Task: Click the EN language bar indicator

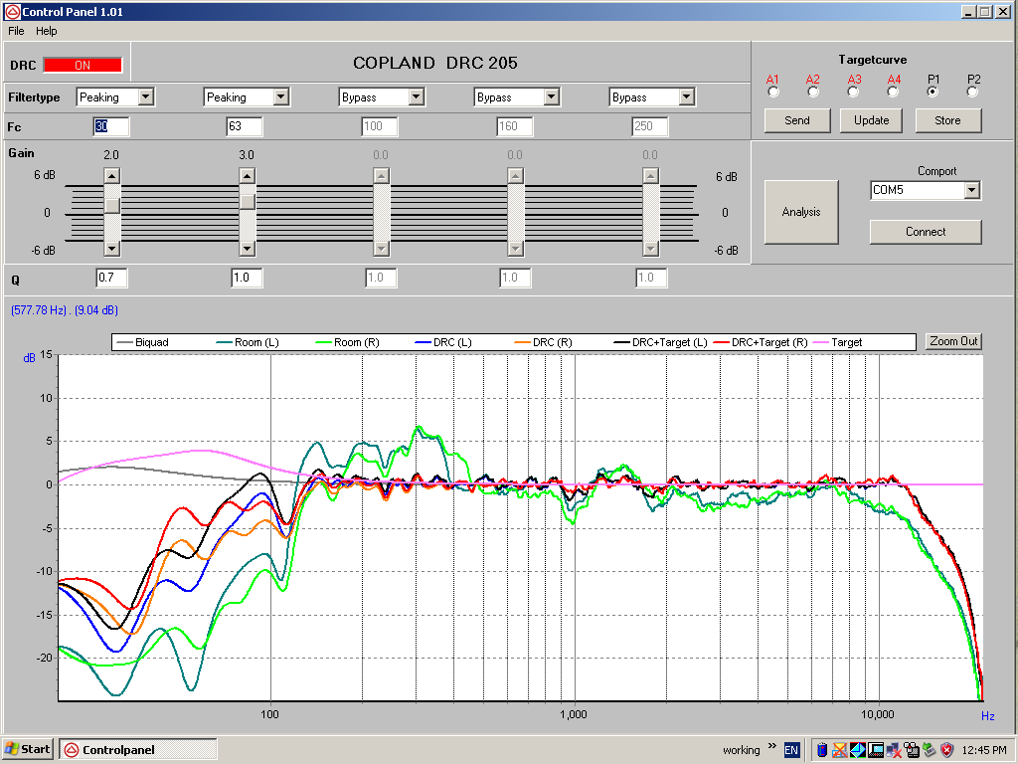Action: [x=791, y=750]
